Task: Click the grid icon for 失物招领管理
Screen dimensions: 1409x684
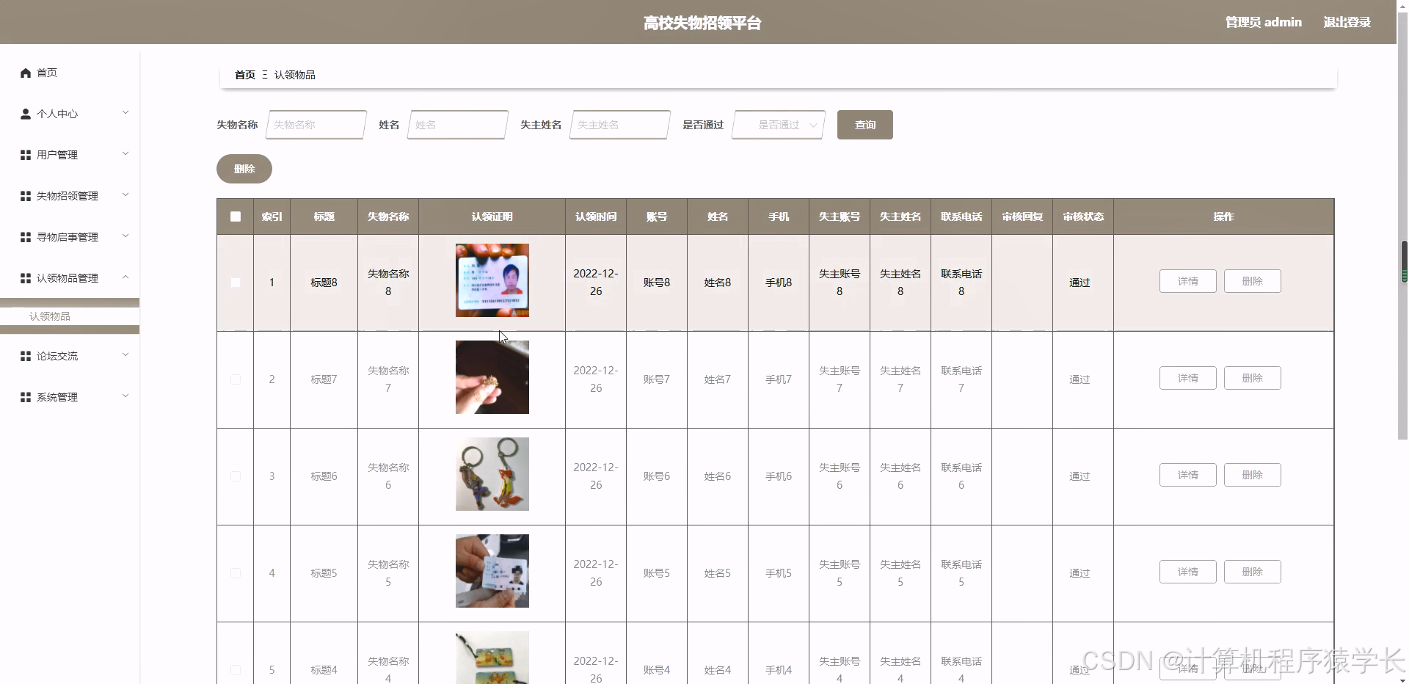Action: [x=26, y=196]
